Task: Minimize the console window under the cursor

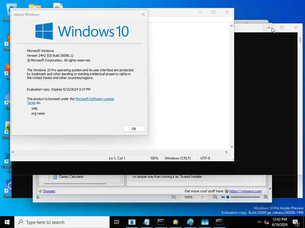Action: tap(269, 28)
